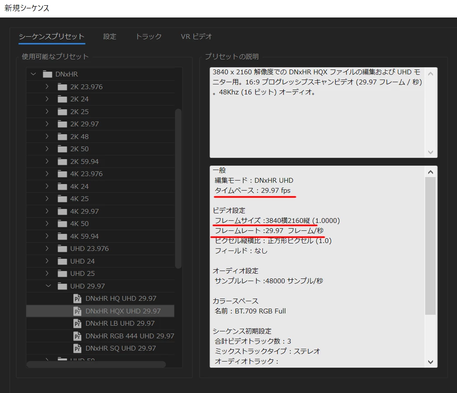Click the settings summary scroll-down arrow

point(430,362)
